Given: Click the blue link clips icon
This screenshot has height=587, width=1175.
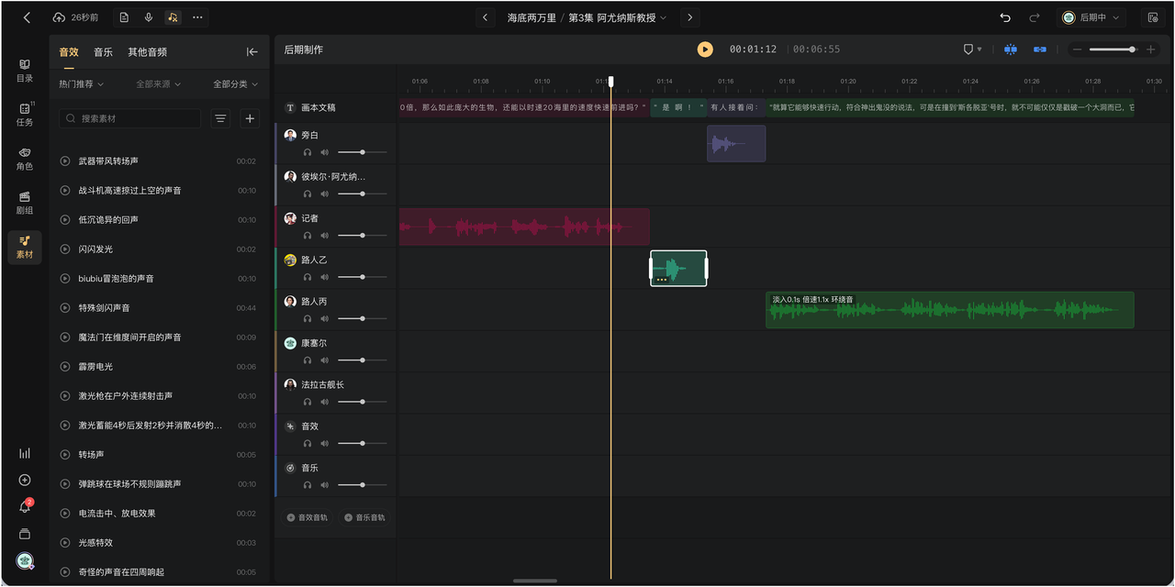Looking at the screenshot, I should (x=1040, y=50).
